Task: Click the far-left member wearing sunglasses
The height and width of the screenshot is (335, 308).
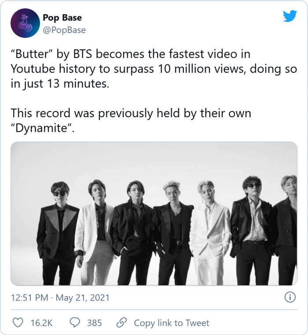Action: [58, 229]
